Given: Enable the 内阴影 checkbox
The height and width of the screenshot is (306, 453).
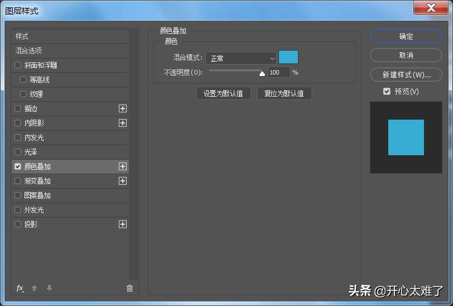Looking at the screenshot, I should pos(18,123).
